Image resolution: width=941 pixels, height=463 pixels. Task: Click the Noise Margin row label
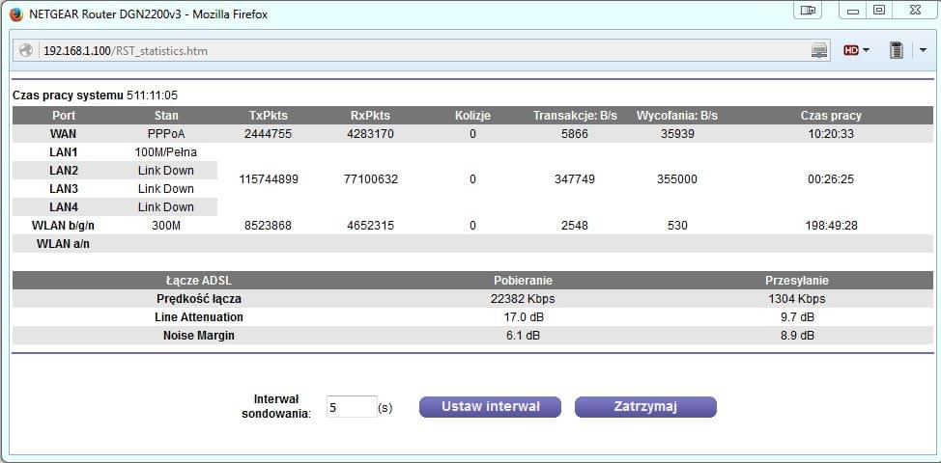(x=199, y=336)
